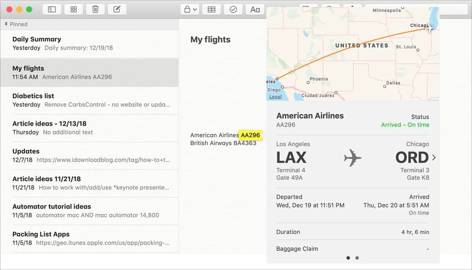Click the flight route map preview
Screen dimensions: 472x270
click(353, 54)
